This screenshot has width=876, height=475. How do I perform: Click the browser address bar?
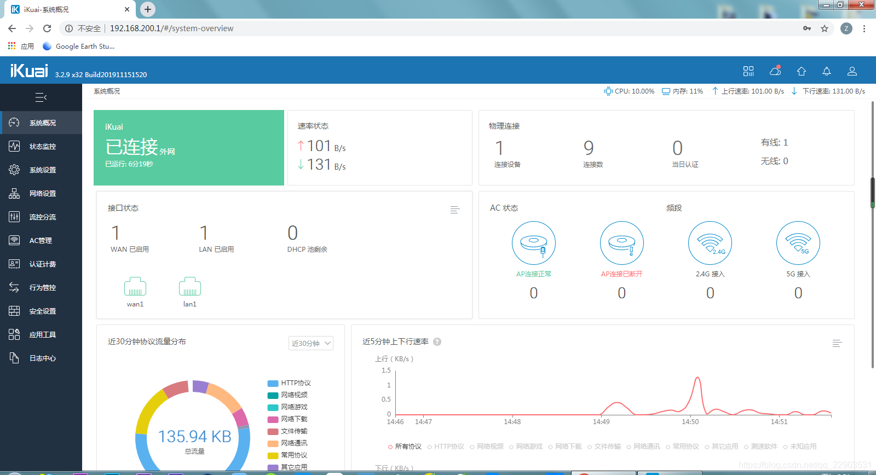[427, 28]
